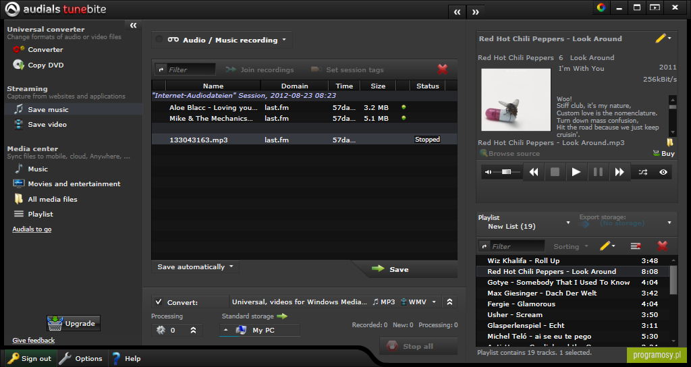The height and width of the screenshot is (367, 691).
Task: Toggle the player view eye icon
Action: tap(663, 172)
